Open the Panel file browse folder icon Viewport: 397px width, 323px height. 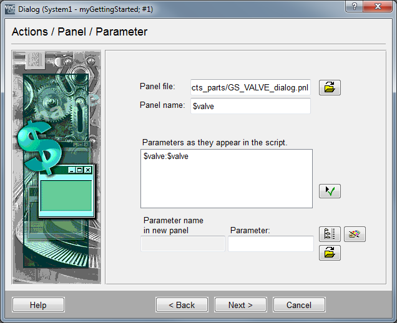click(330, 88)
